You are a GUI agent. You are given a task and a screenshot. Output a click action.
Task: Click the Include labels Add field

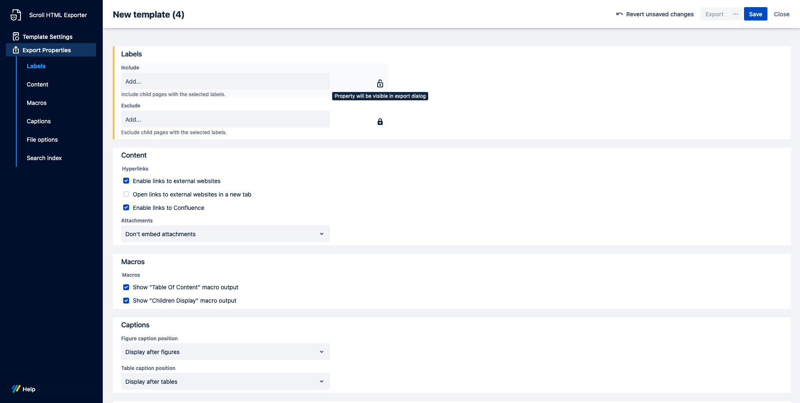coord(225,82)
